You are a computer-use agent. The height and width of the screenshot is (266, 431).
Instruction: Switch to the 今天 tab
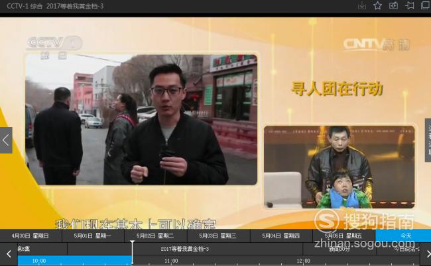pos(403,236)
